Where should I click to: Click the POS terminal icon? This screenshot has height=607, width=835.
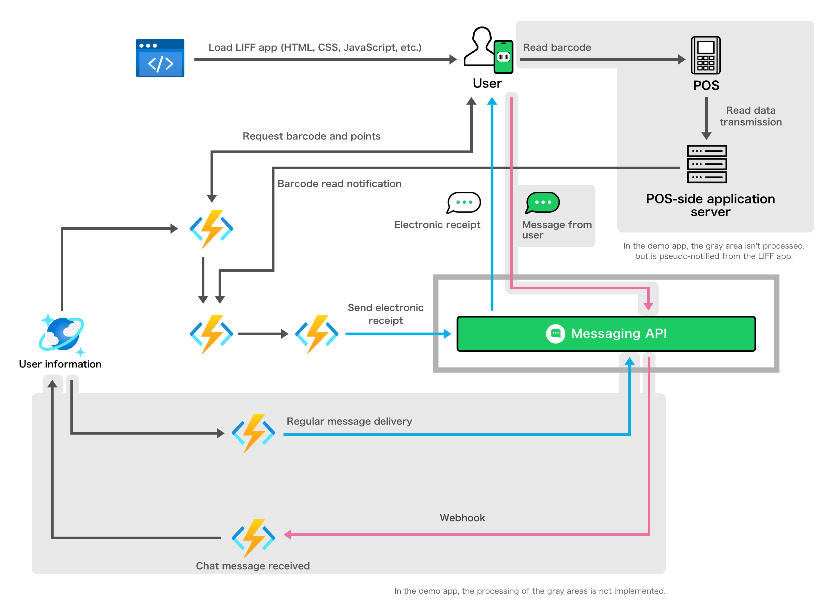[x=706, y=55]
